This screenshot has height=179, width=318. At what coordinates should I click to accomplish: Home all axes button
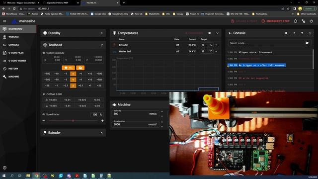68,68
